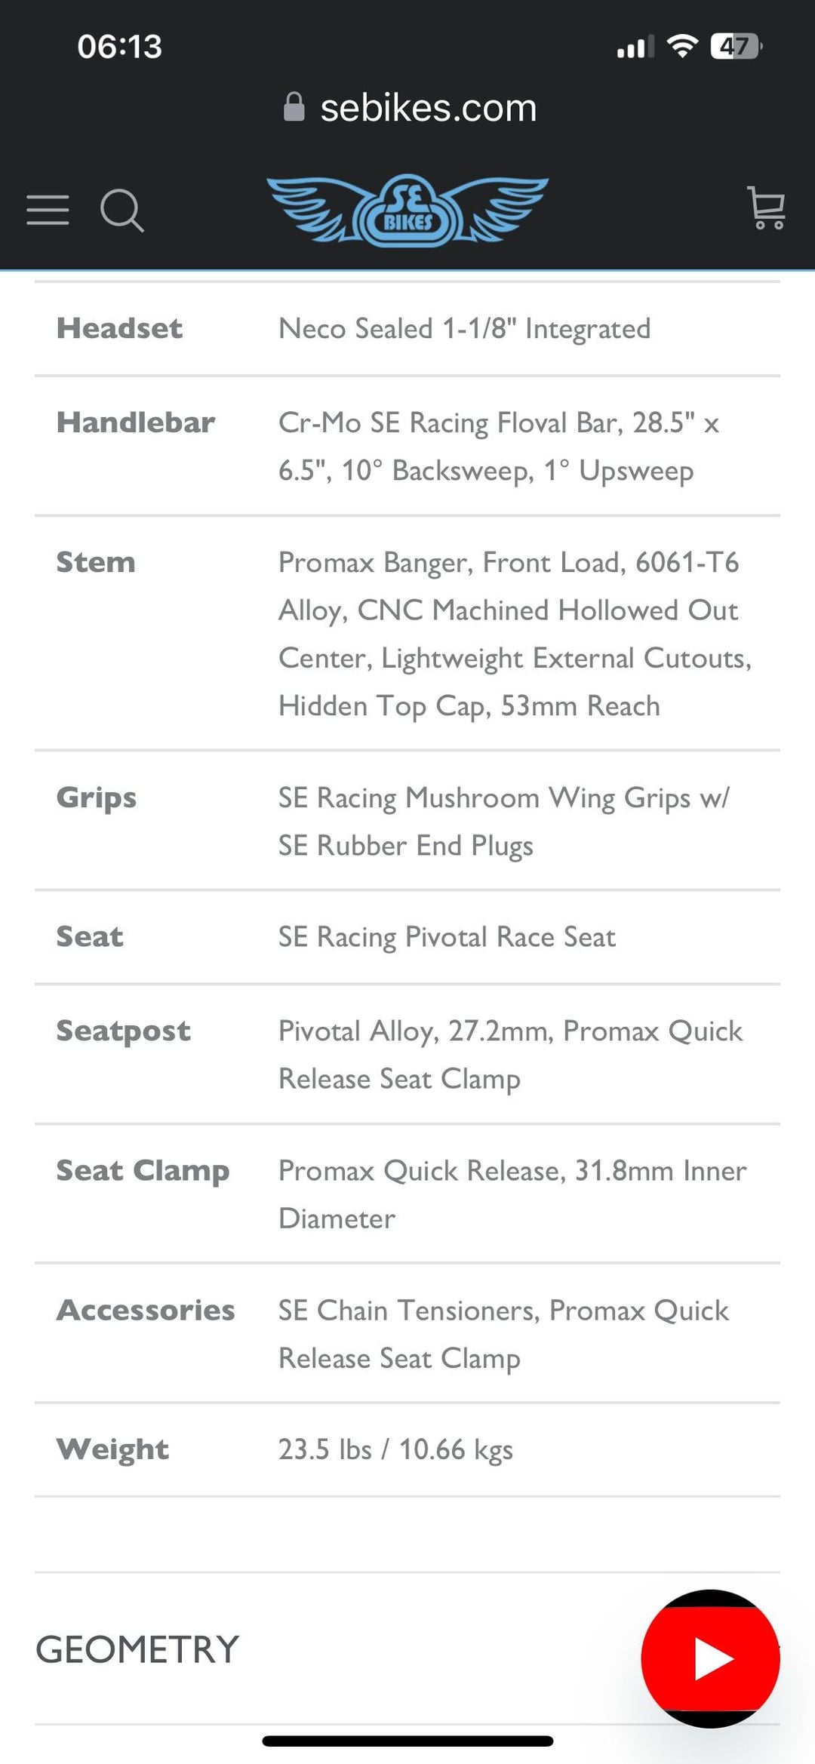815x1764 pixels.
Task: Tap the cellular signal bars
Action: 635,48
